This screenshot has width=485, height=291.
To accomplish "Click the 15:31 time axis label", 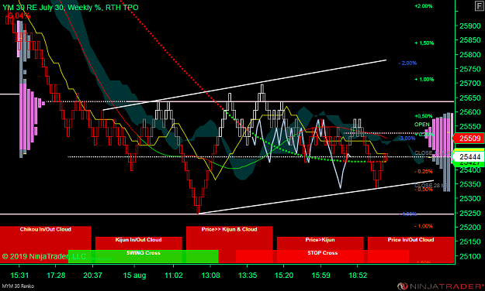I will click(x=19, y=275).
